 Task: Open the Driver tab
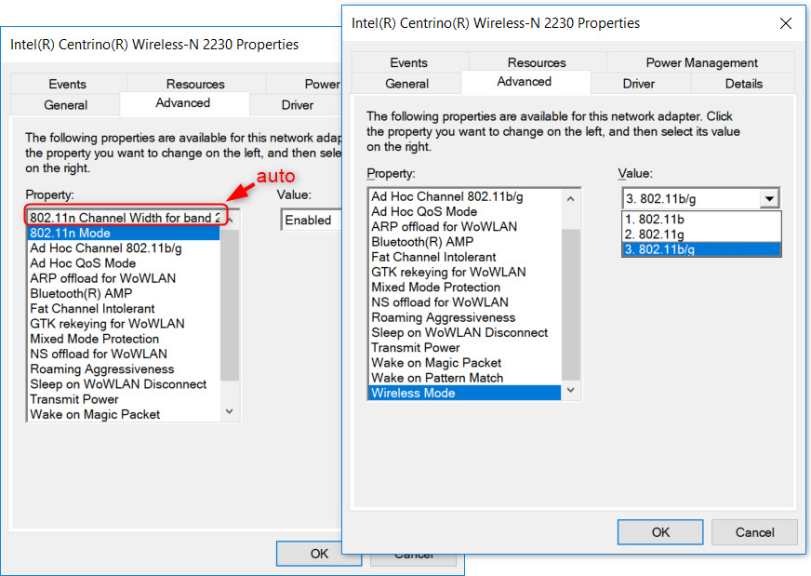639,83
